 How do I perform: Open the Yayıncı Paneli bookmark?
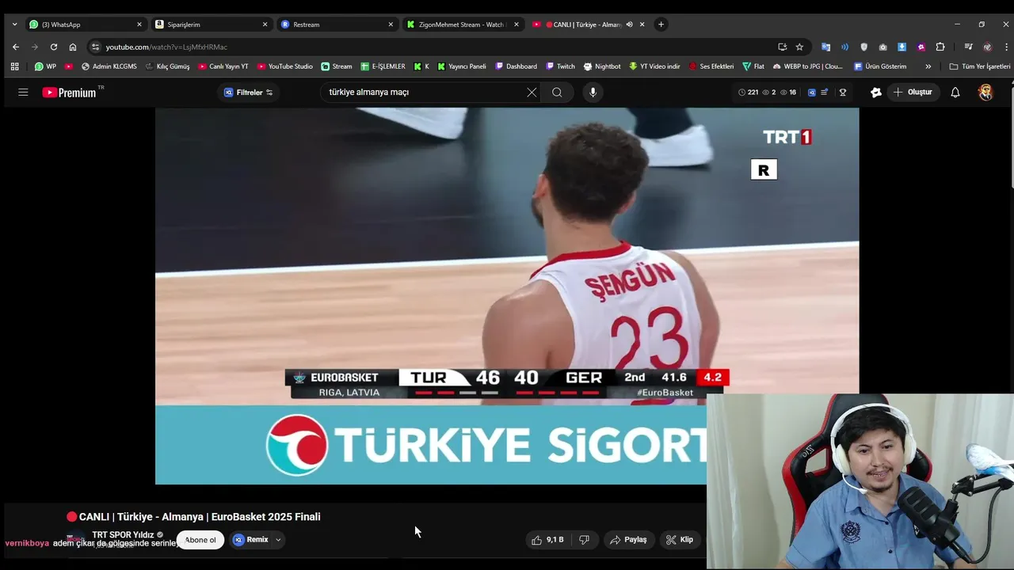(x=462, y=66)
